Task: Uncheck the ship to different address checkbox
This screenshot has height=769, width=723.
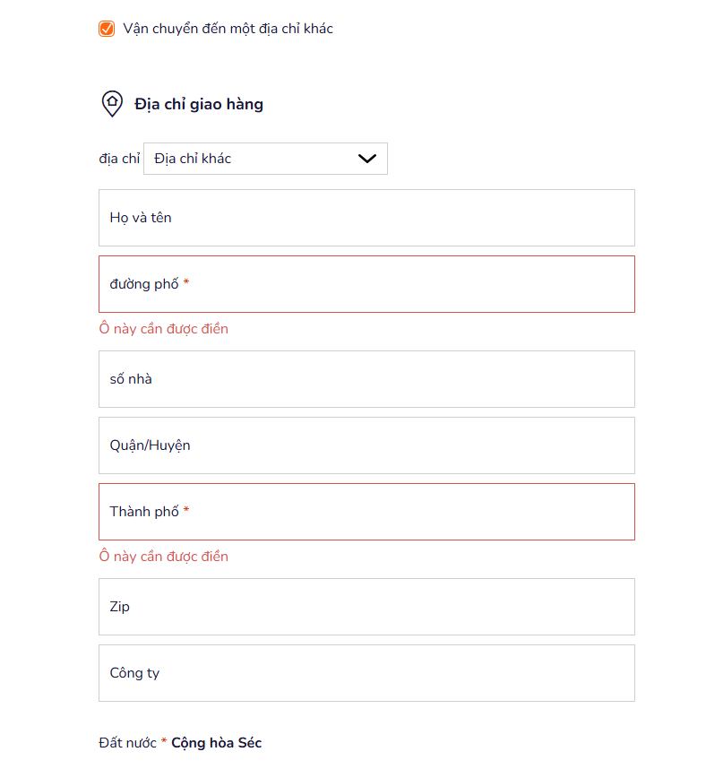Action: [x=107, y=29]
